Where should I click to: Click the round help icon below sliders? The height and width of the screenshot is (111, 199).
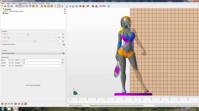pos(64,44)
